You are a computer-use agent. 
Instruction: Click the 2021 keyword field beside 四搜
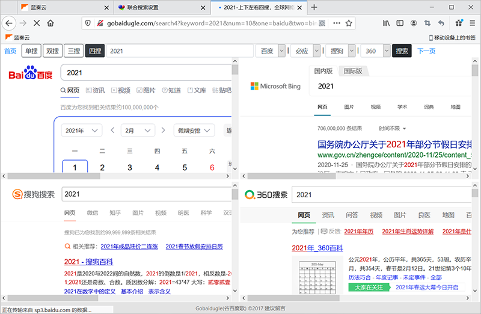click(179, 51)
